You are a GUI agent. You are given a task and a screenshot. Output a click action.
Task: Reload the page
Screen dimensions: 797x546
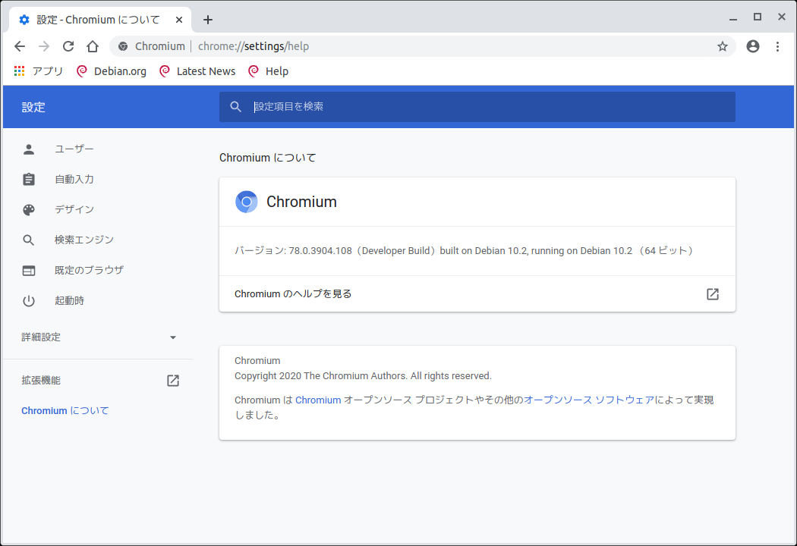(68, 46)
